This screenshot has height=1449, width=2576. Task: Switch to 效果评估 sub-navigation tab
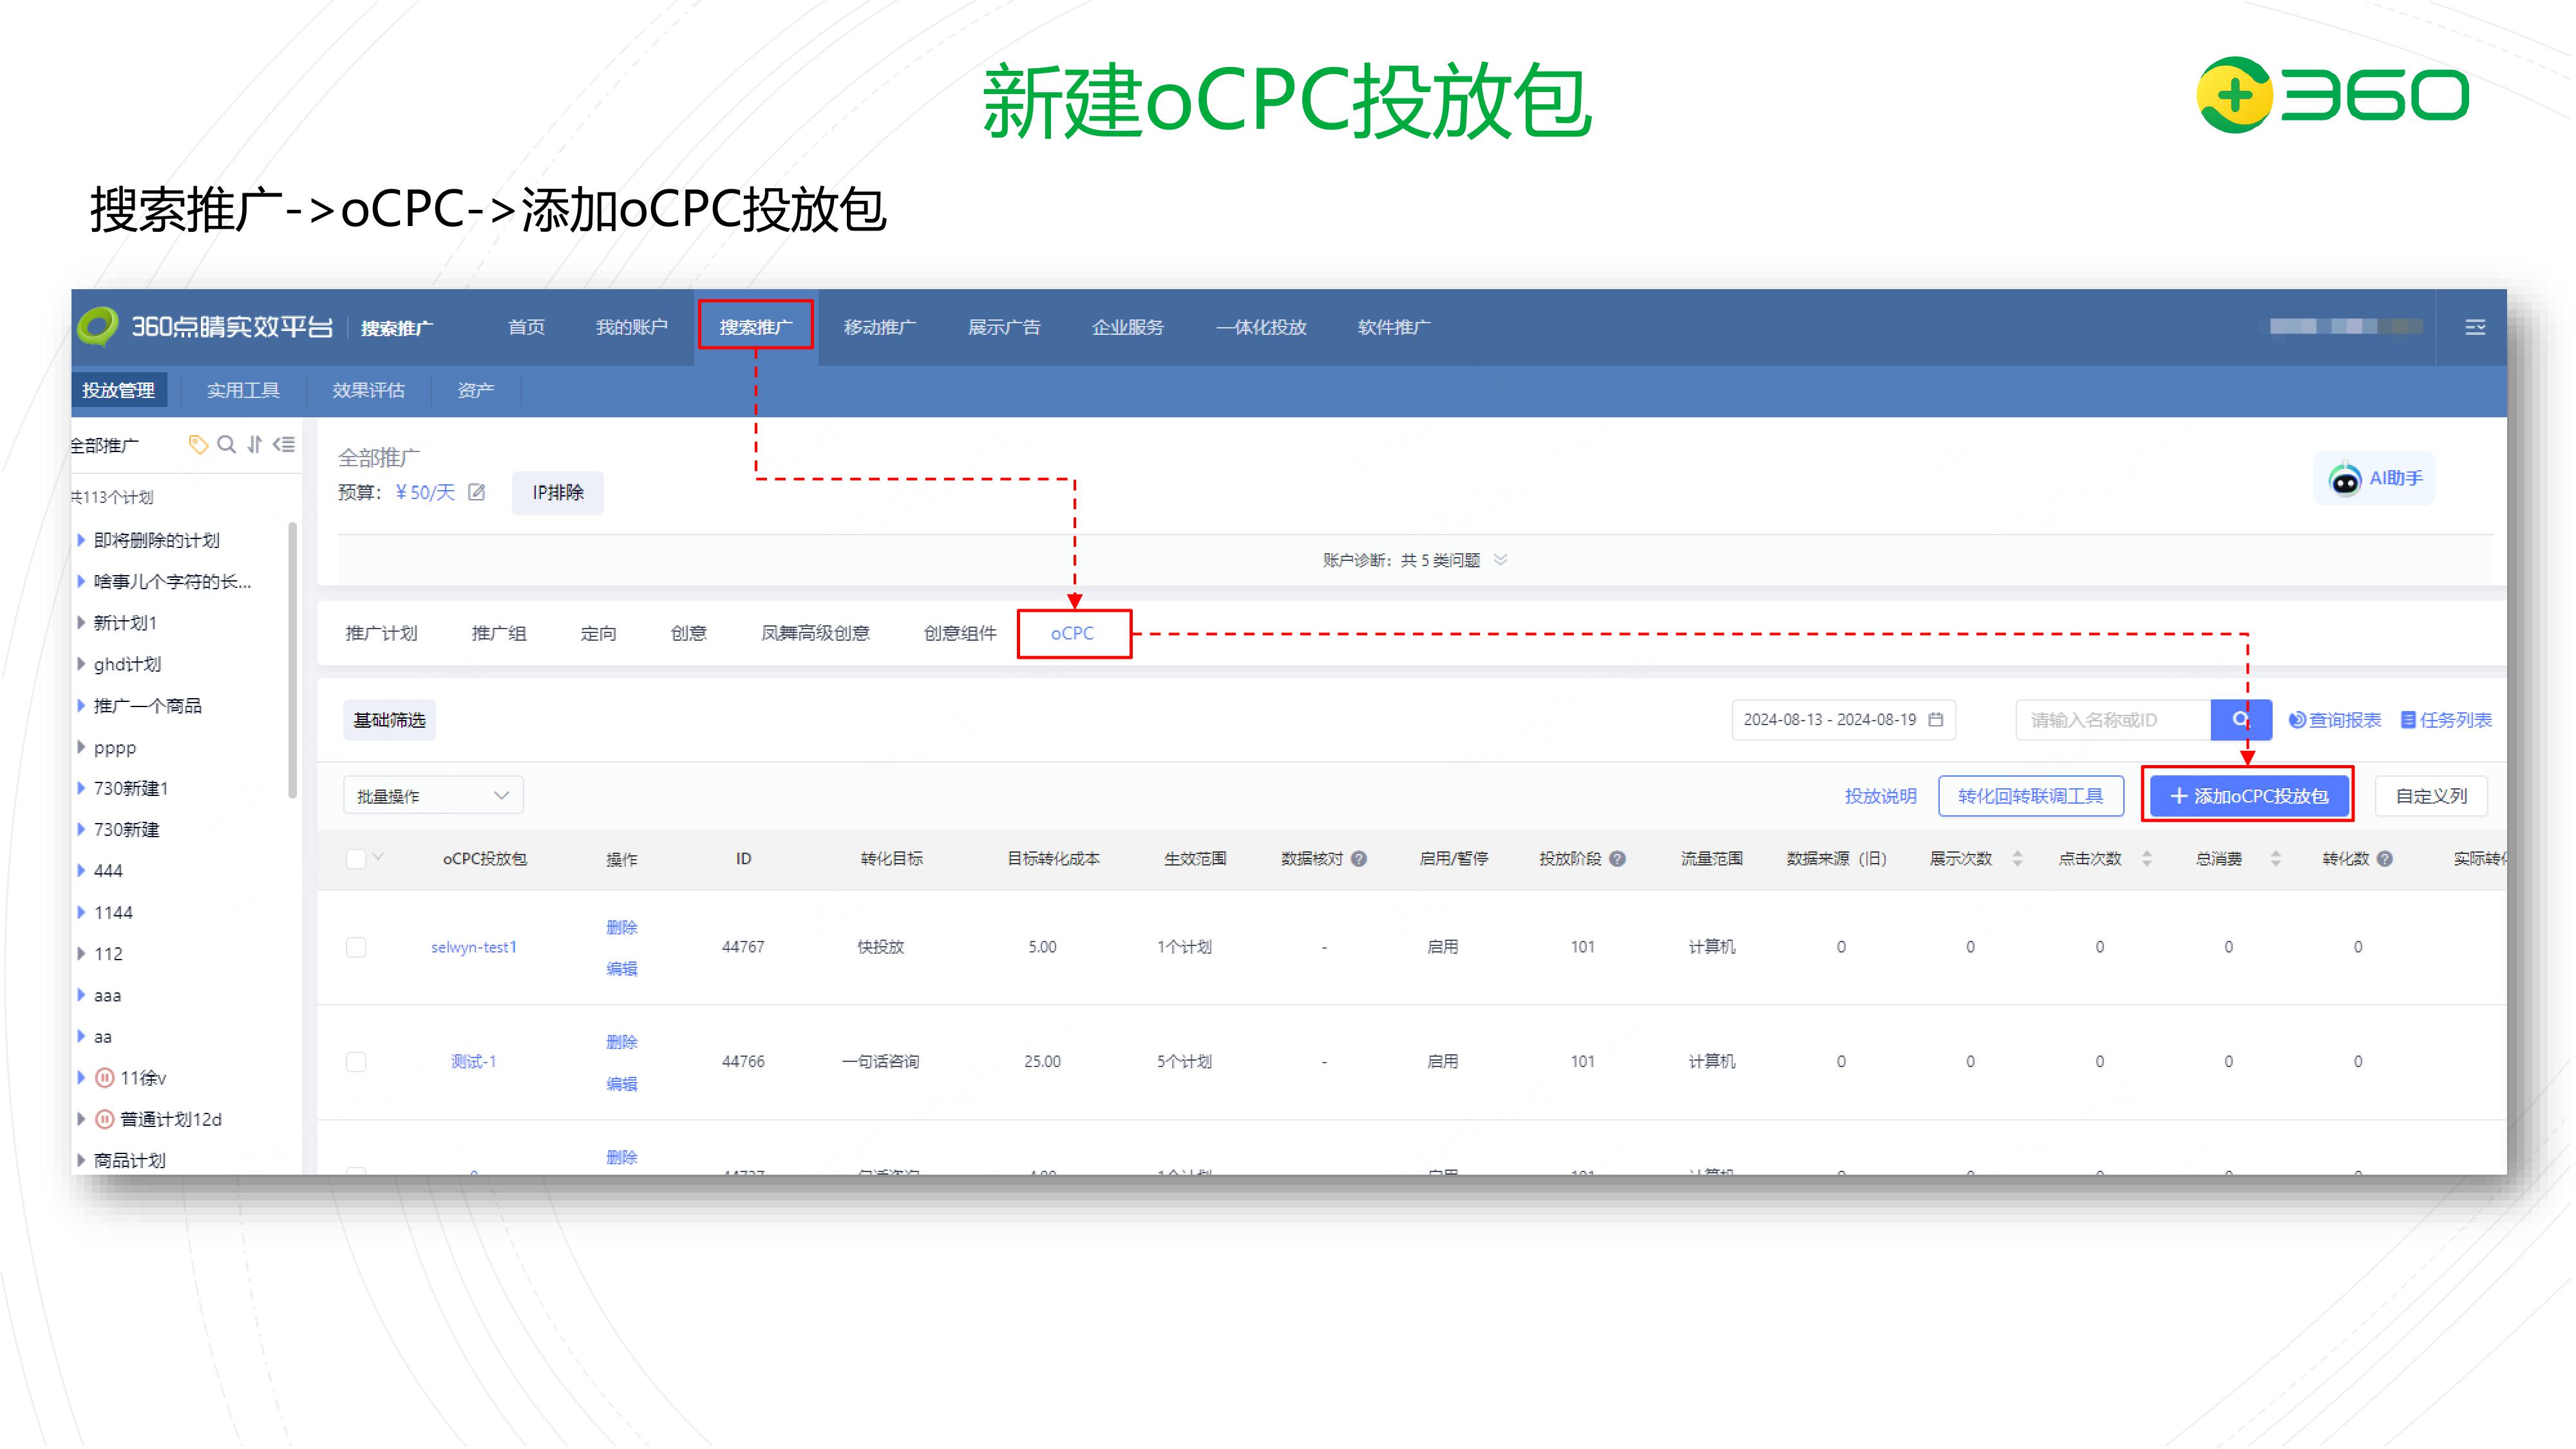(x=368, y=390)
